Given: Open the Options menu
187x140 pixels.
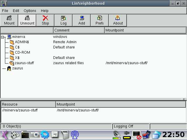Looking at the screenshot, I should pos(30,11).
